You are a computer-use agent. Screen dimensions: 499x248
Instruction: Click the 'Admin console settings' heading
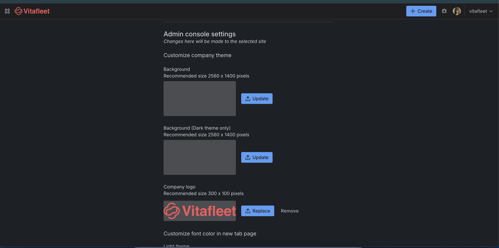pos(199,33)
